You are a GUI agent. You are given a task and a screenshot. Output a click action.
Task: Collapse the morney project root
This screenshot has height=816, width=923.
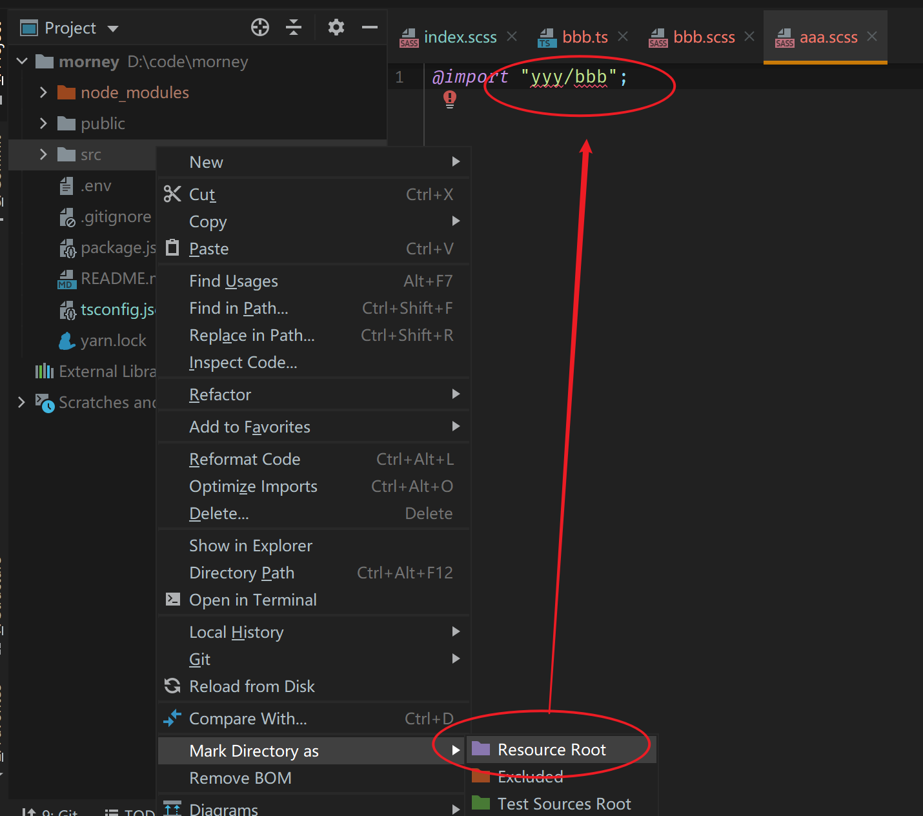[22, 61]
